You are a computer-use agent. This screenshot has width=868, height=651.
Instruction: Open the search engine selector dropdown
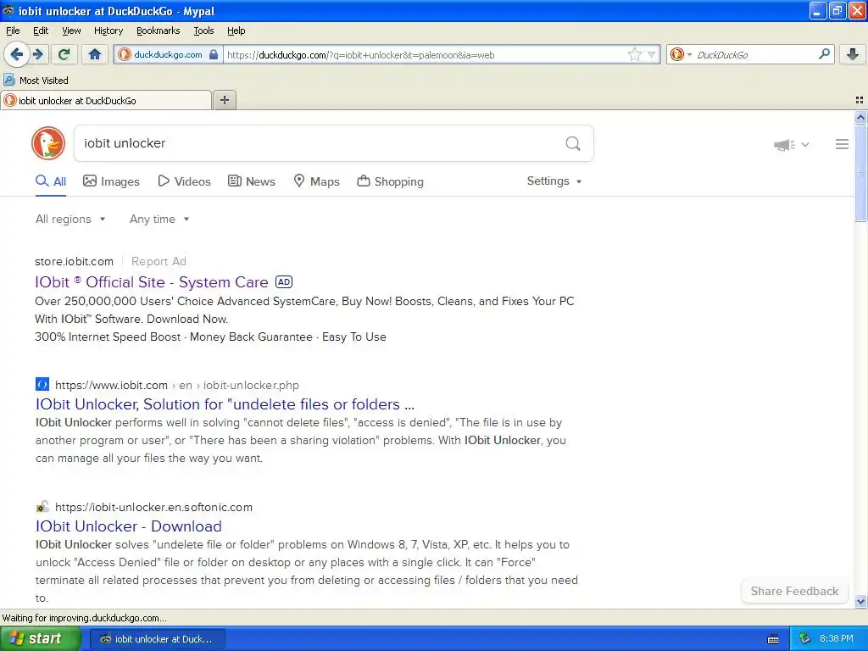[681, 54]
